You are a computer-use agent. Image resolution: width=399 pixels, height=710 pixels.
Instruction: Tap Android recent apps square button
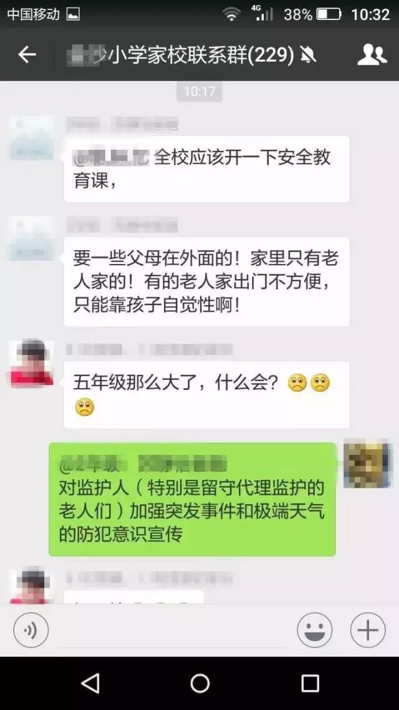point(310,683)
